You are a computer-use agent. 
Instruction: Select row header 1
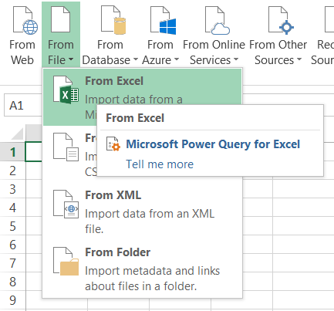pos(13,152)
